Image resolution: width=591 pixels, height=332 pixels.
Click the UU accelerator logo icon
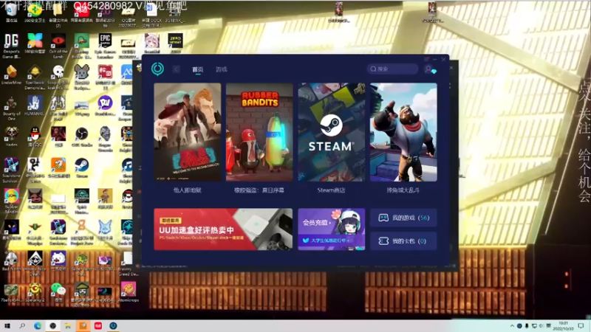pos(157,69)
